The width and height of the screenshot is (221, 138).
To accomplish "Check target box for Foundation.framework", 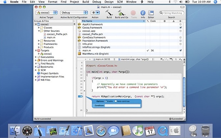I will coord(180,41).
